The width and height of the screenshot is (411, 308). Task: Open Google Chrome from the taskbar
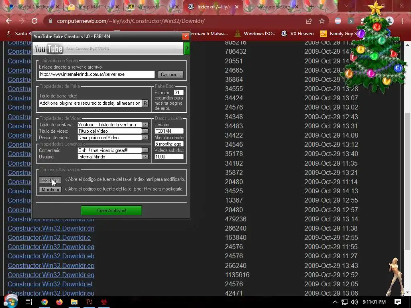(x=45, y=302)
